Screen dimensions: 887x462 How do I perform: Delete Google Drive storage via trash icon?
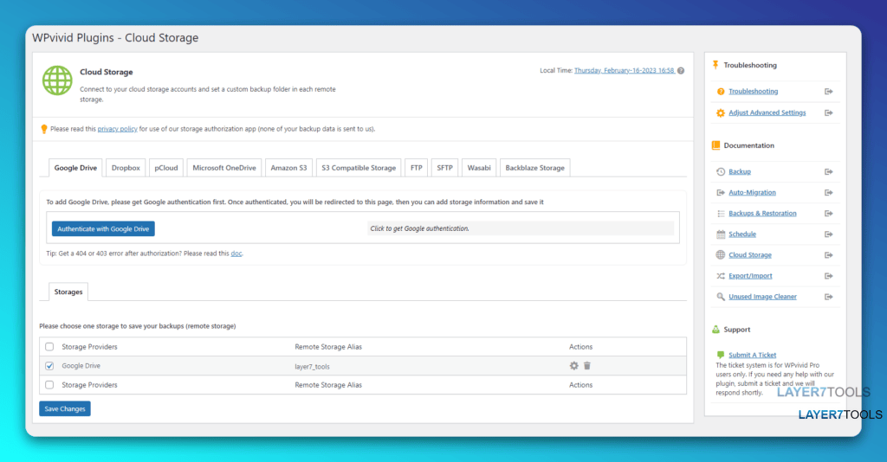click(x=587, y=365)
